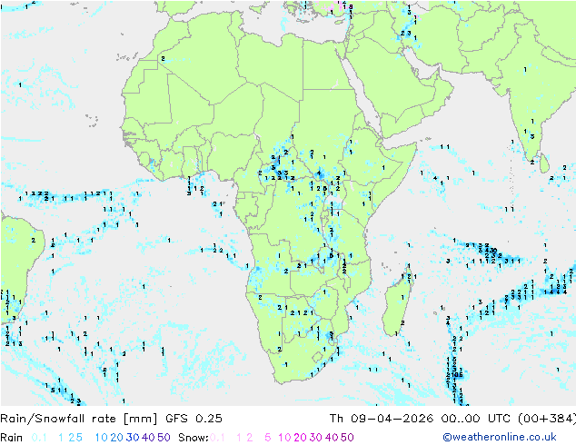Pick the Snow 50 legend value
576x445 pixels.
tap(347, 438)
